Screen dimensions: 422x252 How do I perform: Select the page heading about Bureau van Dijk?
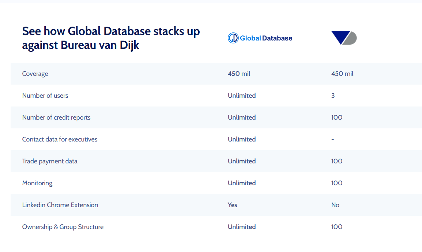(111, 38)
